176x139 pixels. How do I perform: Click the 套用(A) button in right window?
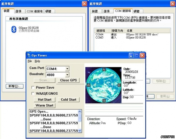165,96
